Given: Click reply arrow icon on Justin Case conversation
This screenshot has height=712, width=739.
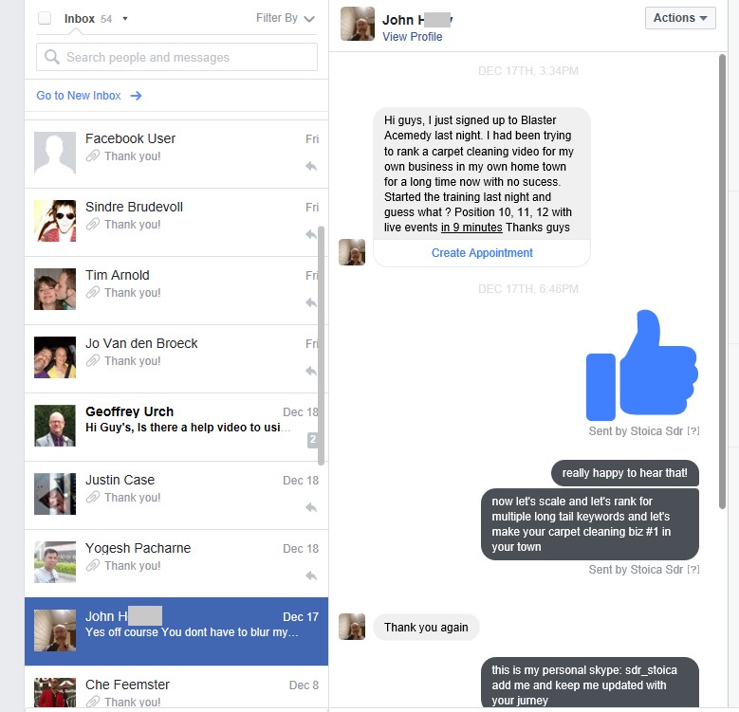Looking at the screenshot, I should 311,507.
